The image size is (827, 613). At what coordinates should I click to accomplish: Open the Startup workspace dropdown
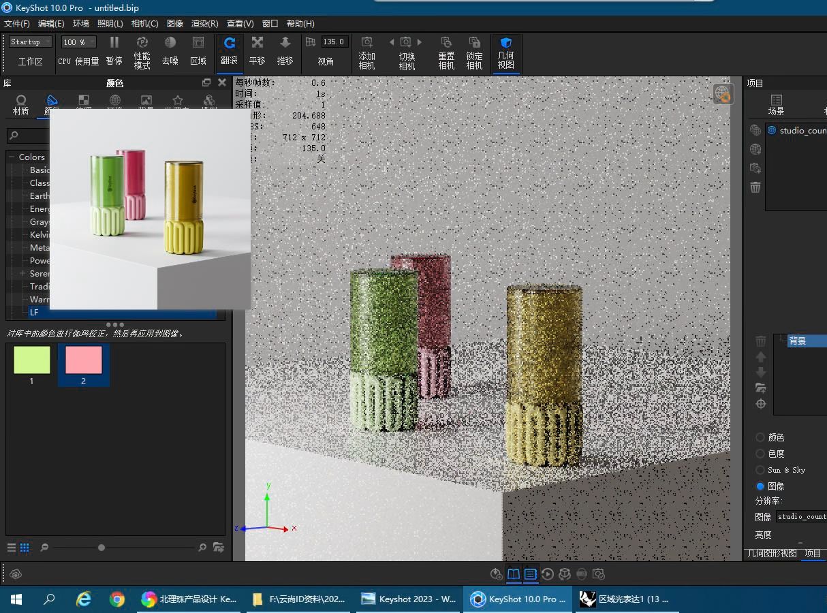click(x=30, y=42)
